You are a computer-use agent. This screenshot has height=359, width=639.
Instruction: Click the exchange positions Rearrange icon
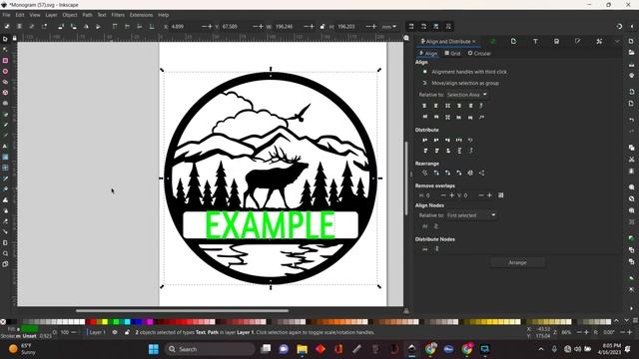[x=436, y=173]
